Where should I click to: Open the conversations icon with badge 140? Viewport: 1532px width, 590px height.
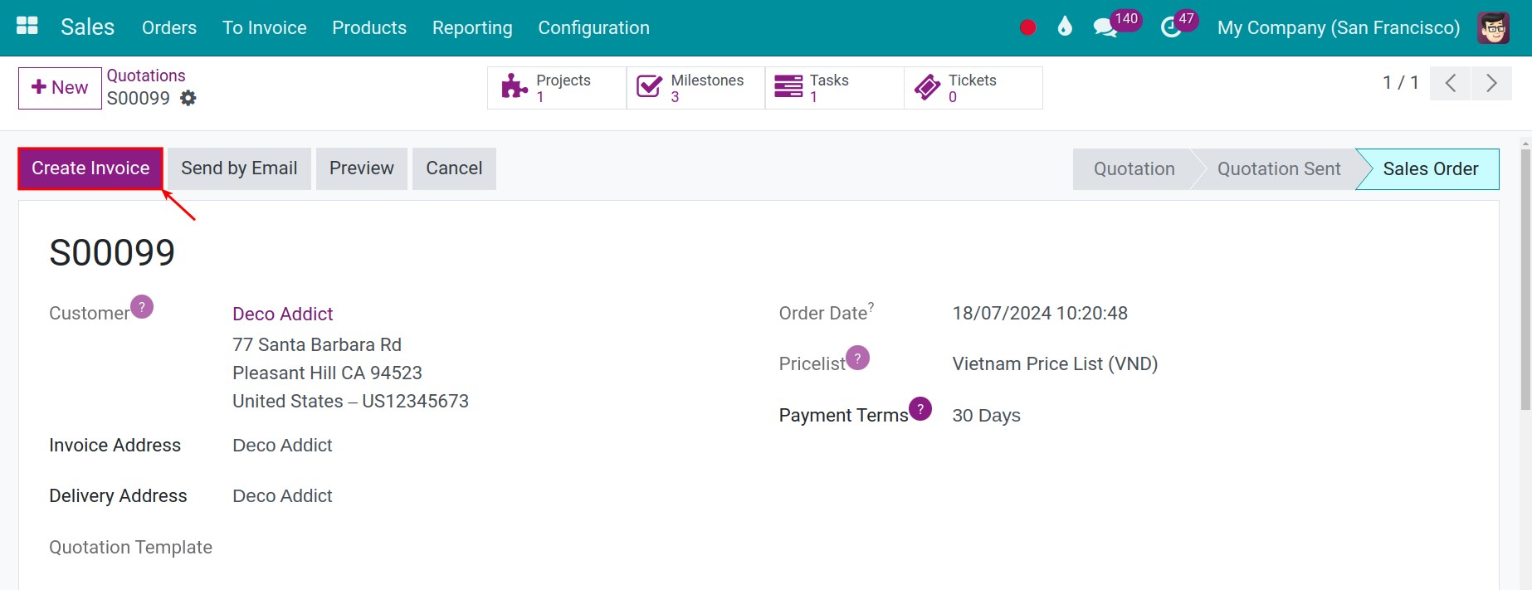(1105, 27)
